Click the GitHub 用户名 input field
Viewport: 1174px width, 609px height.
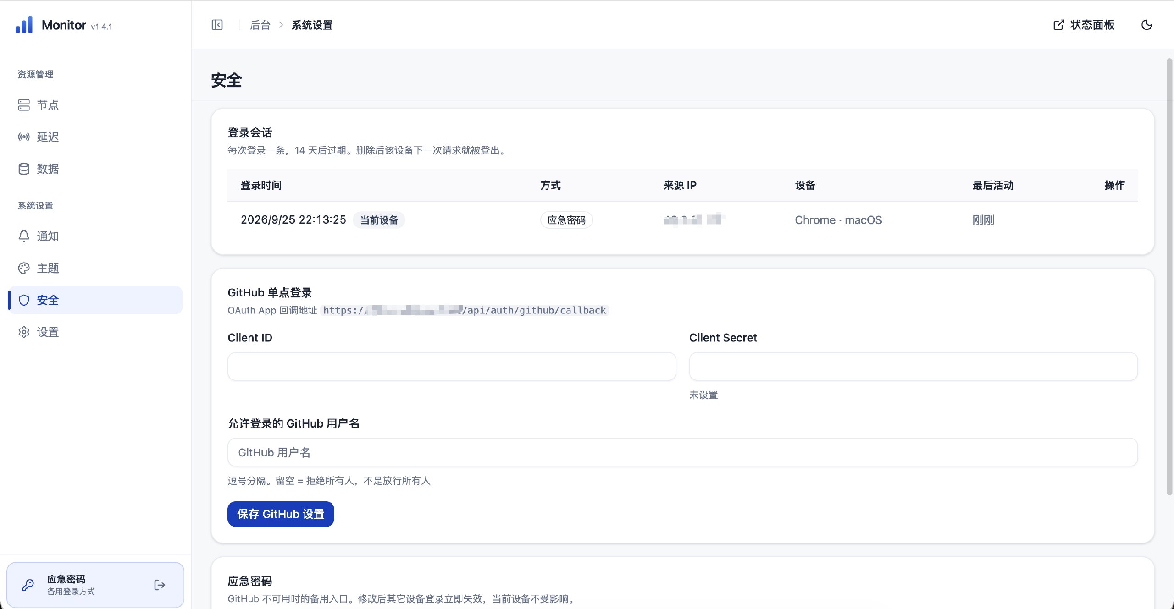point(683,452)
